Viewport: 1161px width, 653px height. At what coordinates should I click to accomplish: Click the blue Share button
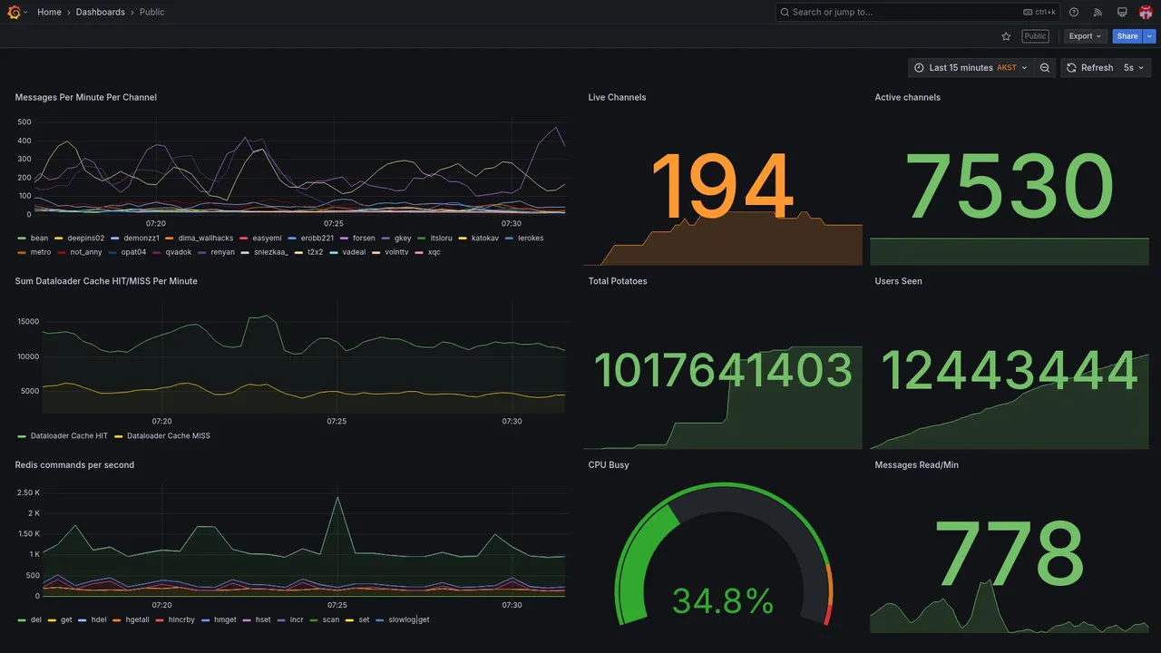tap(1127, 36)
